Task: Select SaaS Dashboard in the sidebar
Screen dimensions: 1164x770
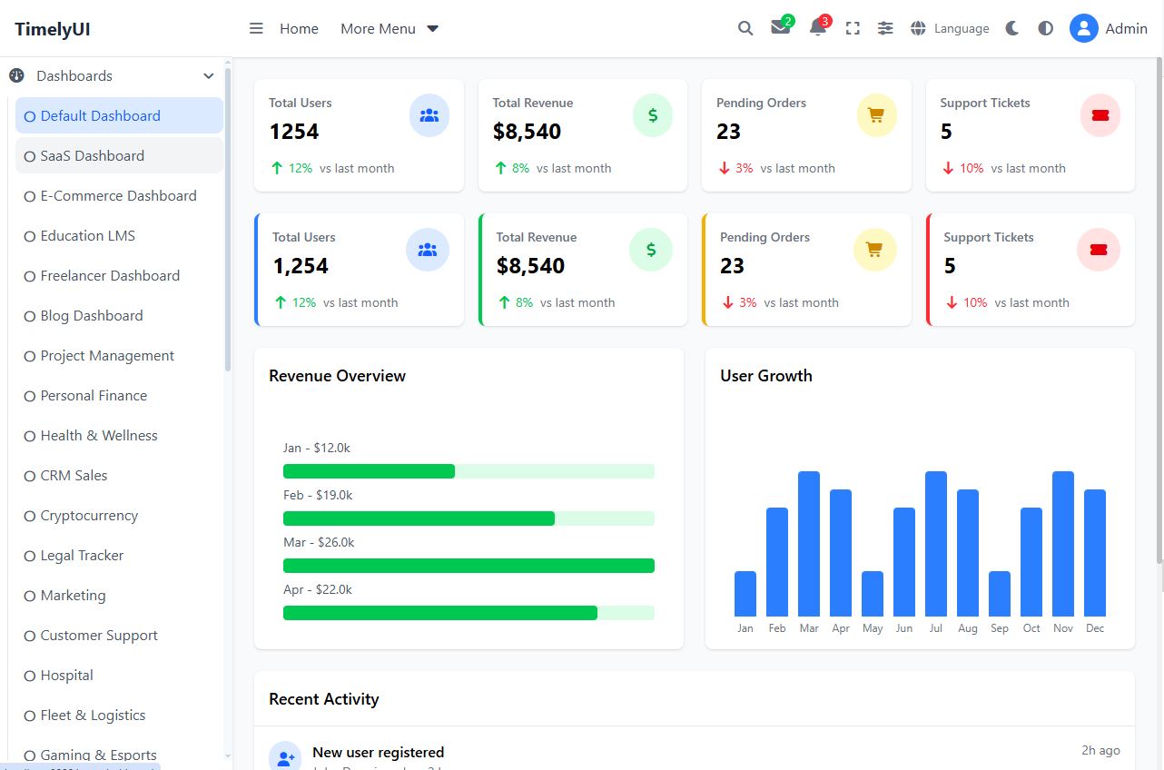Action: pyautogui.click(x=92, y=156)
